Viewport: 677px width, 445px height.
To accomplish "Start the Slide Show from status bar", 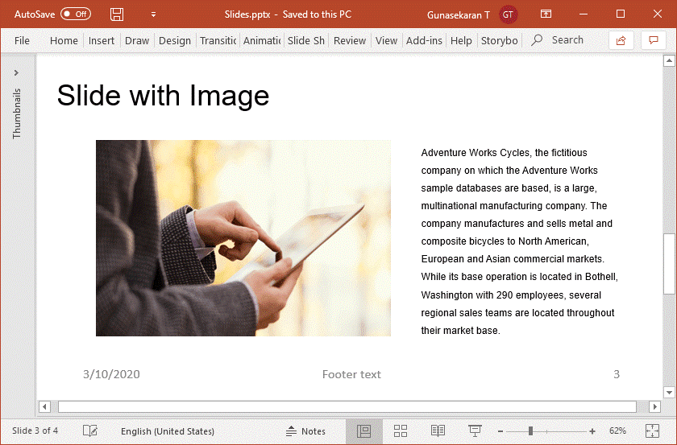I will [x=475, y=431].
